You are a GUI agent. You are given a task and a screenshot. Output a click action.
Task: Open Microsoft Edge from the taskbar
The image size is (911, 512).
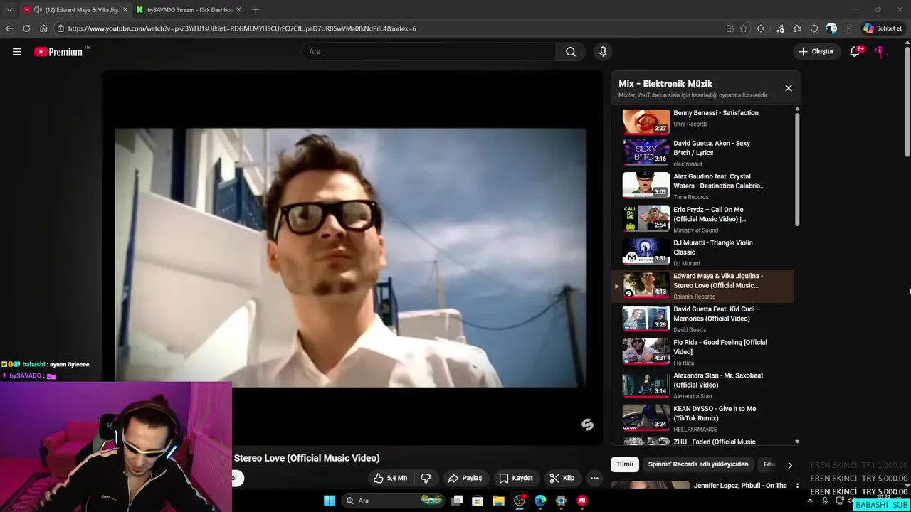[x=540, y=501]
